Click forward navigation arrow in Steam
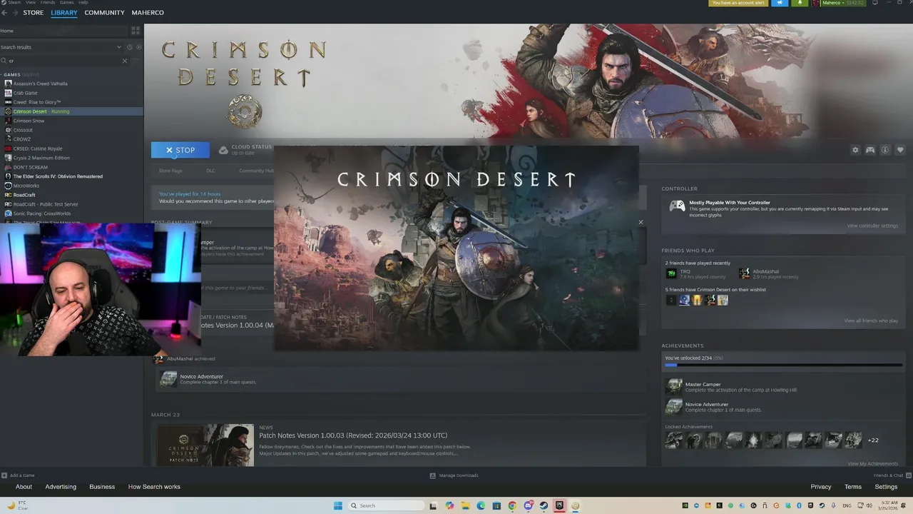Viewport: 913px width, 514px height. pyautogui.click(x=14, y=13)
